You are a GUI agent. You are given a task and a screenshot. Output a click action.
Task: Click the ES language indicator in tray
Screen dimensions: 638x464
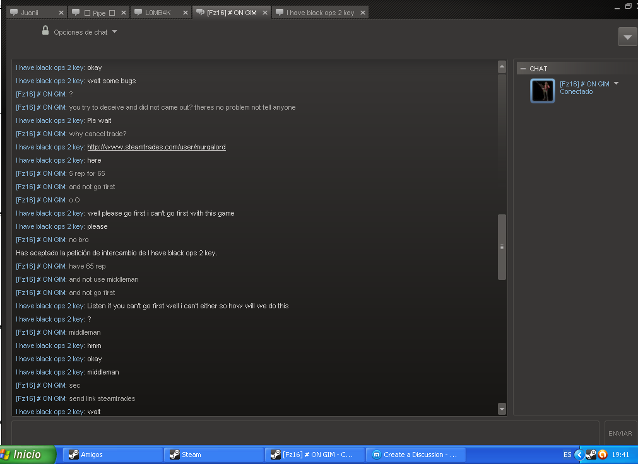567,455
